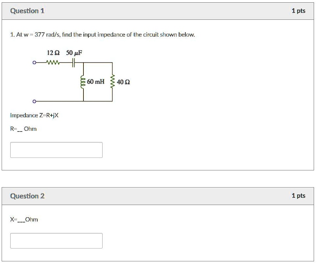Click the bottom-left circuit terminal circle
The image size is (317, 263).
(34, 101)
